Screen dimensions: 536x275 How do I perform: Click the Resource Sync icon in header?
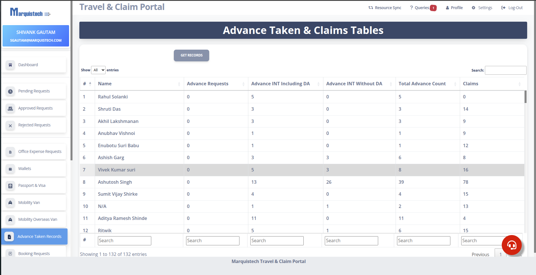click(370, 8)
